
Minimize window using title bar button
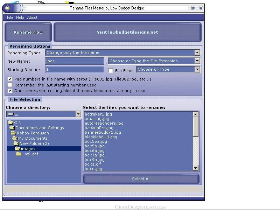(x=192, y=8)
